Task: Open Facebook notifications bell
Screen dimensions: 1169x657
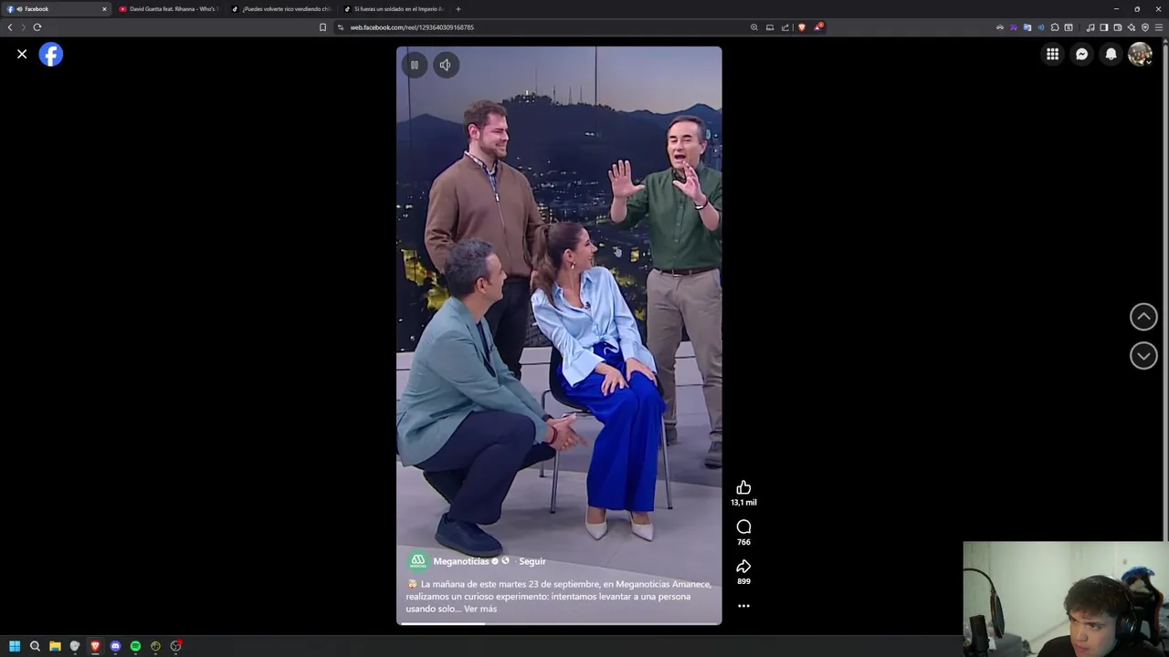Action: click(1111, 55)
